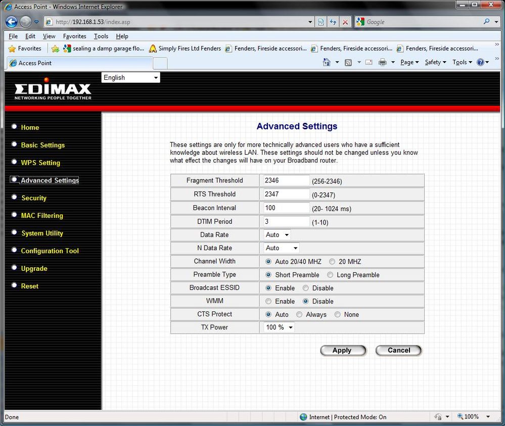Click the Favorites star icon

click(12, 49)
